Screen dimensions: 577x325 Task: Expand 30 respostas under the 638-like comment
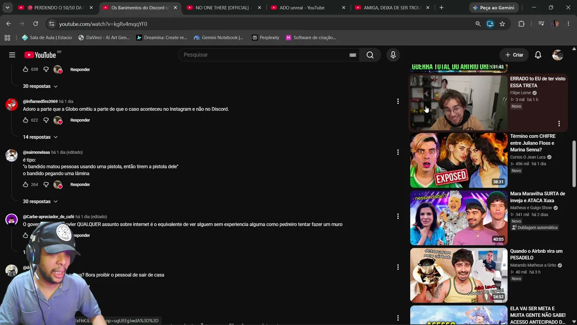(x=40, y=86)
